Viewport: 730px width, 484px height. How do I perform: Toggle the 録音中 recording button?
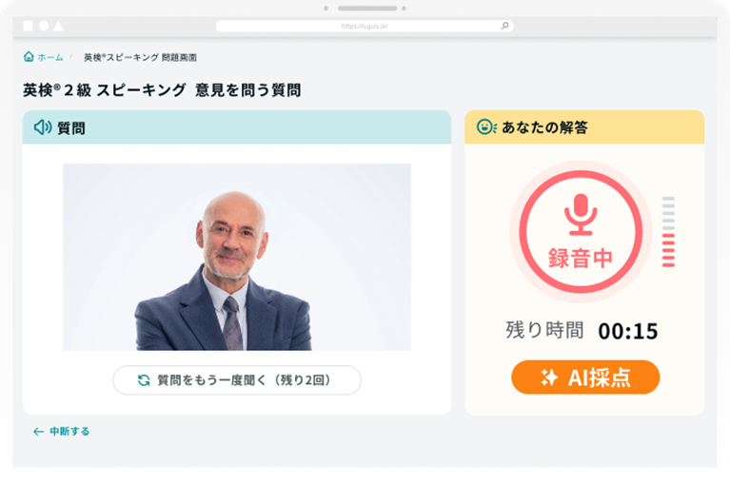581,231
